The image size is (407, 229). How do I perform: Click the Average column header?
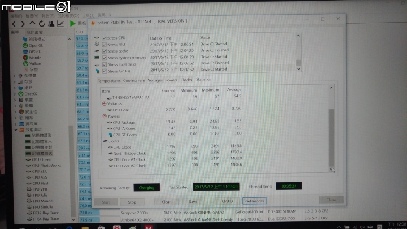pyautogui.click(x=234, y=89)
